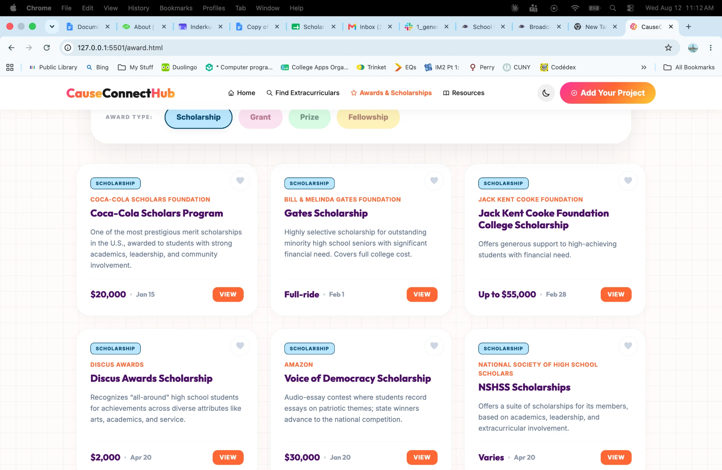The height and width of the screenshot is (470, 722).
Task: Go back in browser history
Action: 12,48
